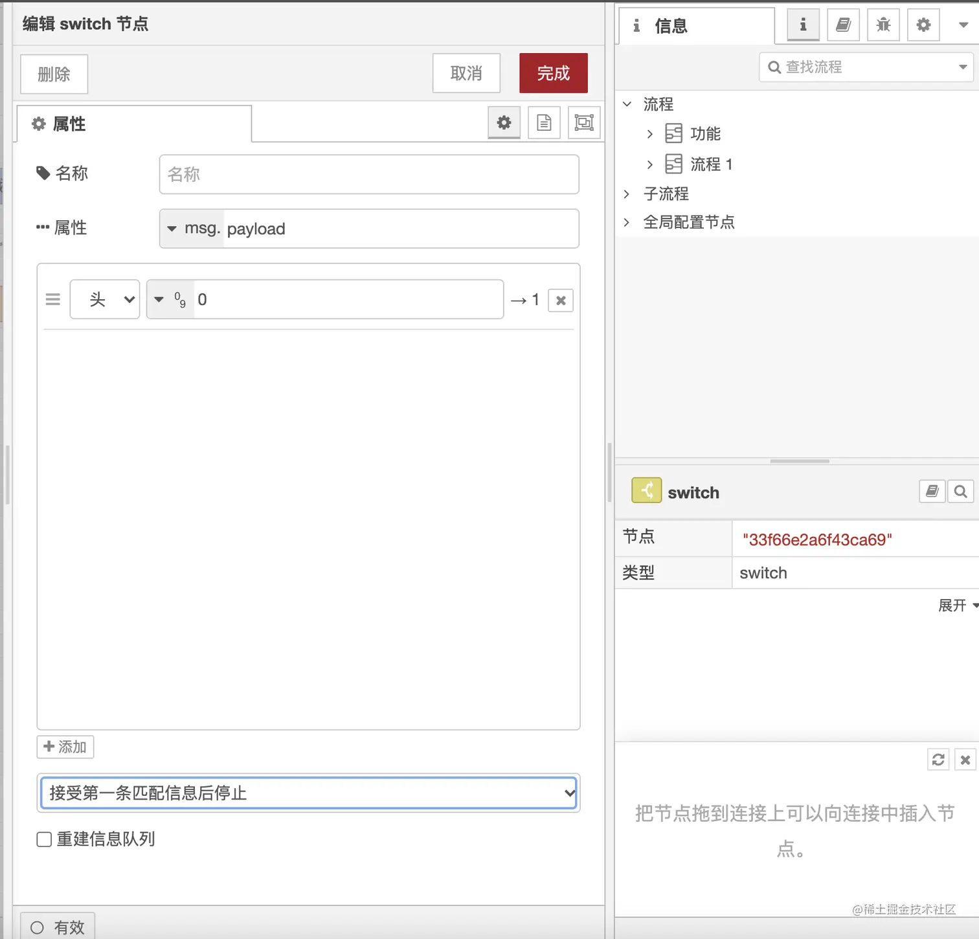Add a new rule with 添加
Screen dimensions: 979x939
(x=65, y=747)
